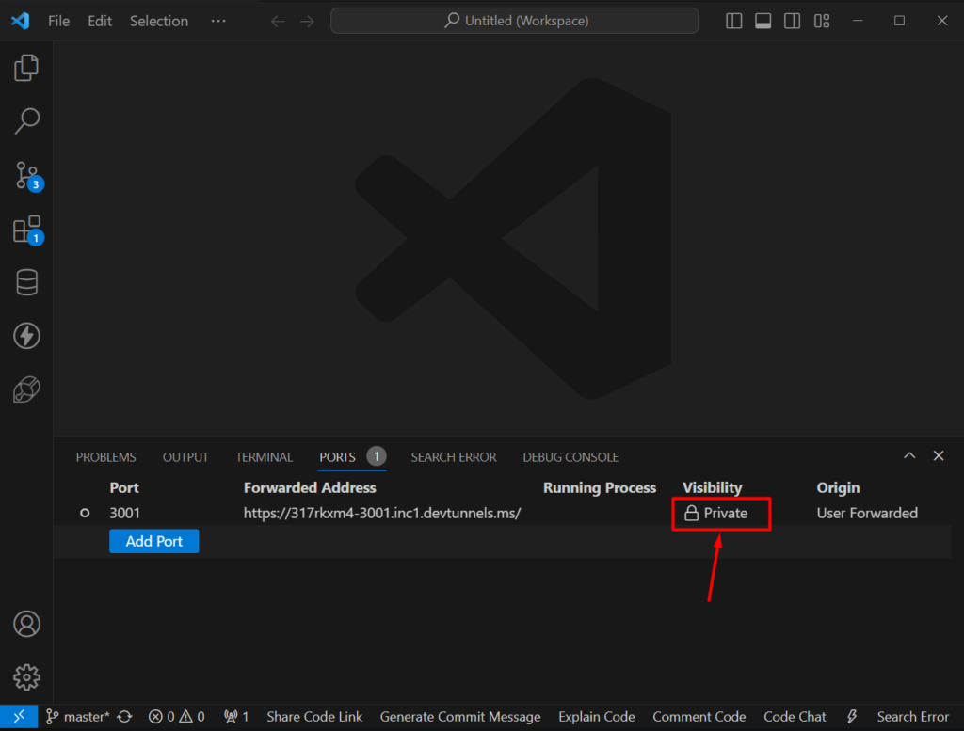Click the Origin column header

838,487
